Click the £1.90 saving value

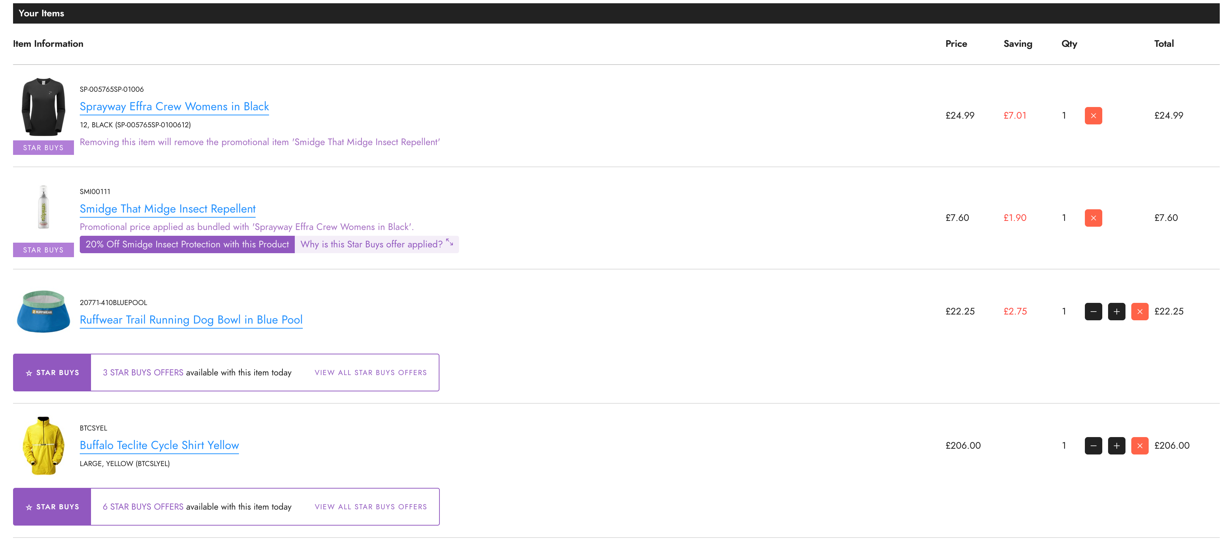click(x=1015, y=218)
